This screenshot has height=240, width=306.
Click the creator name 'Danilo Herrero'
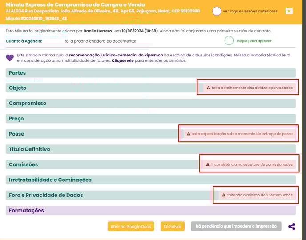97,31
